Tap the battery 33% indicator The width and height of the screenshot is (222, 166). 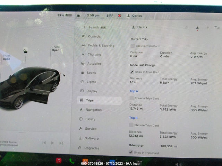[65, 15]
